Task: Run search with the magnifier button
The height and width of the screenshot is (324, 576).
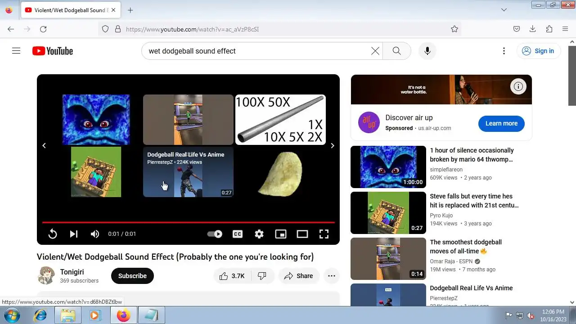Action: click(x=396, y=51)
